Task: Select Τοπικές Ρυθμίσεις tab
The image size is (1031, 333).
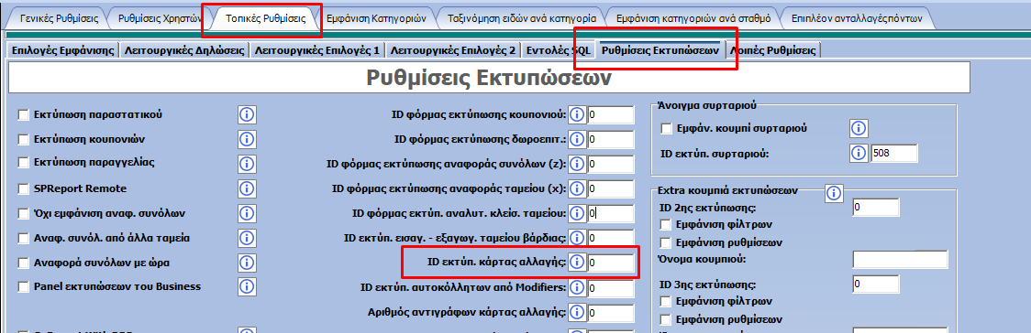Action: point(266,18)
